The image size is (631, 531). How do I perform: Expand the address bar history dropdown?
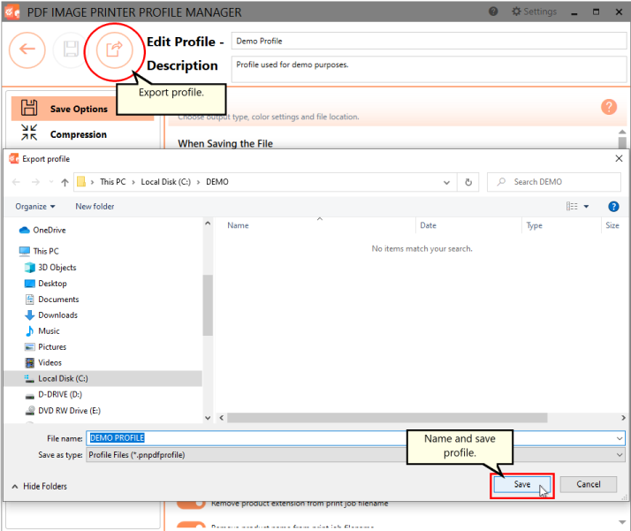[446, 182]
